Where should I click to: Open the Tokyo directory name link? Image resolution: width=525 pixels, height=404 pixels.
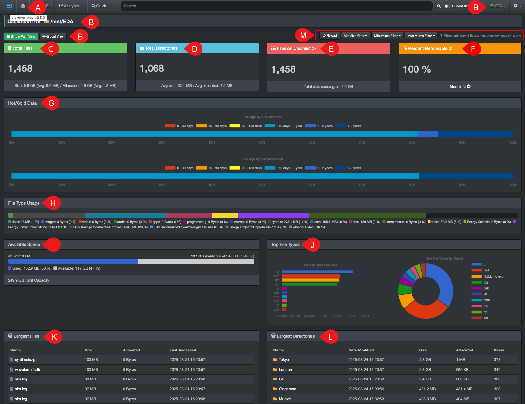click(284, 360)
